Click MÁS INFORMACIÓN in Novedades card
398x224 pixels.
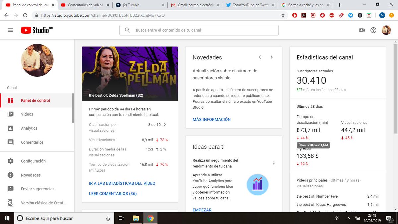212,119
